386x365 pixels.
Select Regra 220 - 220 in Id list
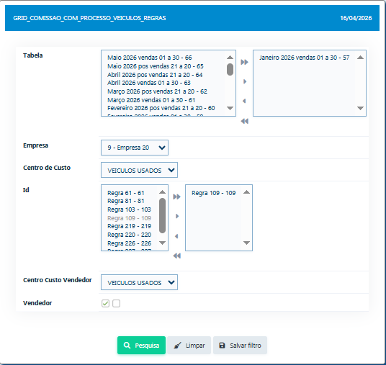(x=129, y=235)
